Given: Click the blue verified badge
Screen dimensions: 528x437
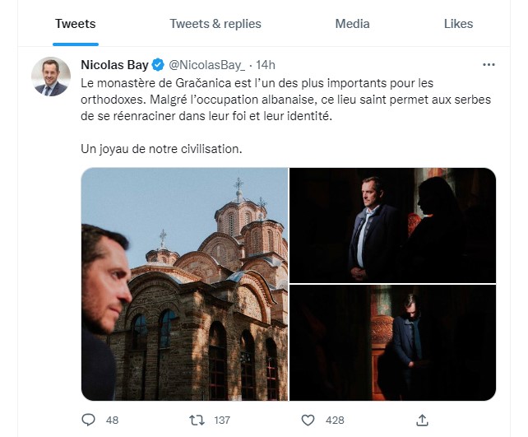Looking at the screenshot, I should (x=158, y=65).
